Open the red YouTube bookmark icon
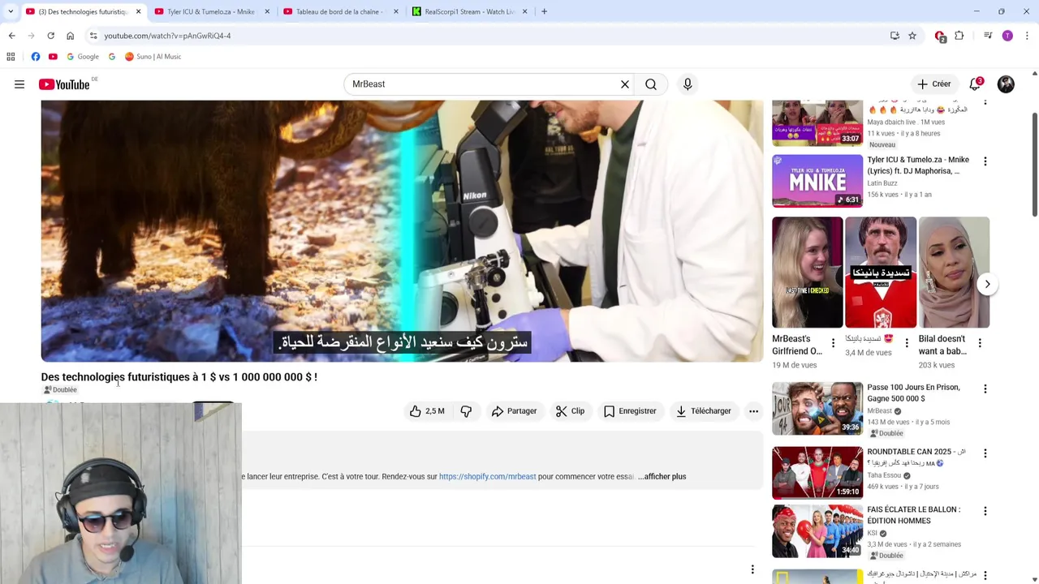This screenshot has height=584, width=1039. 53,57
